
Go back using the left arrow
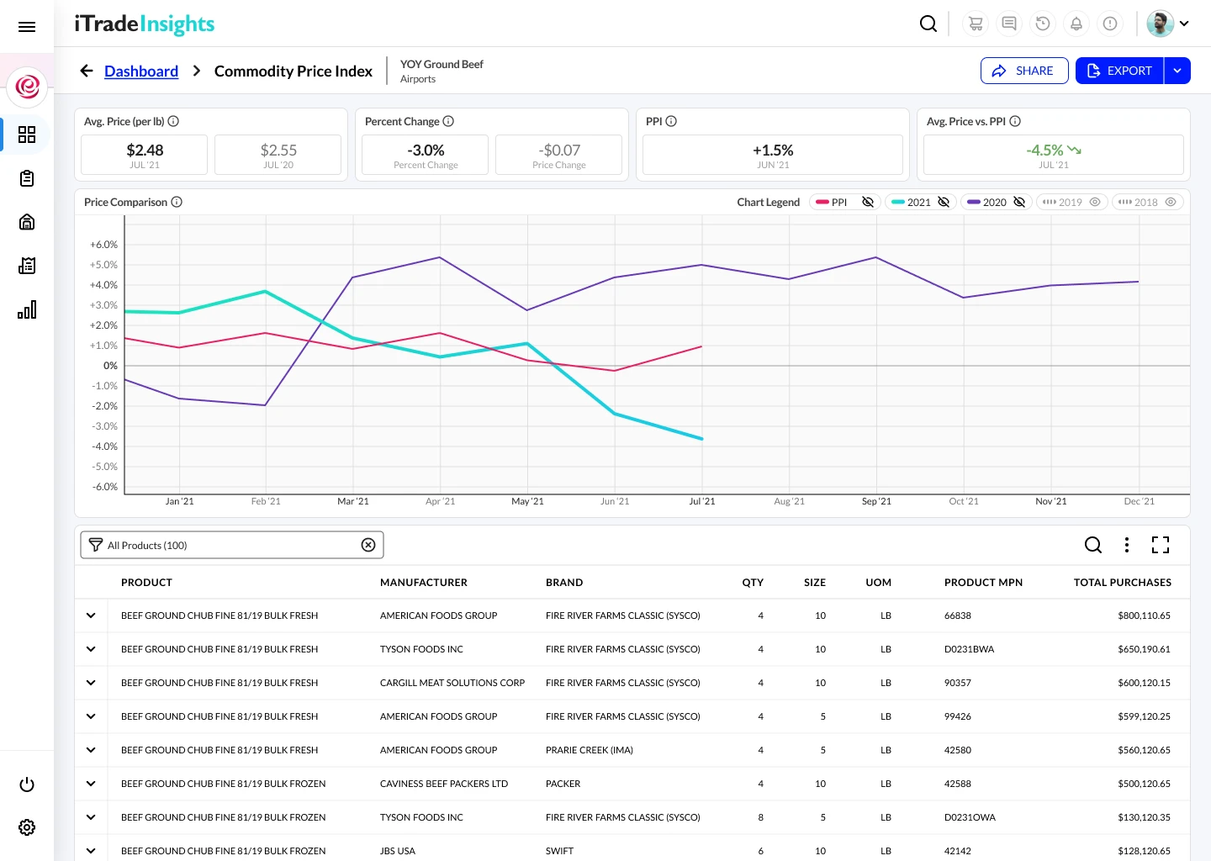[x=87, y=71]
